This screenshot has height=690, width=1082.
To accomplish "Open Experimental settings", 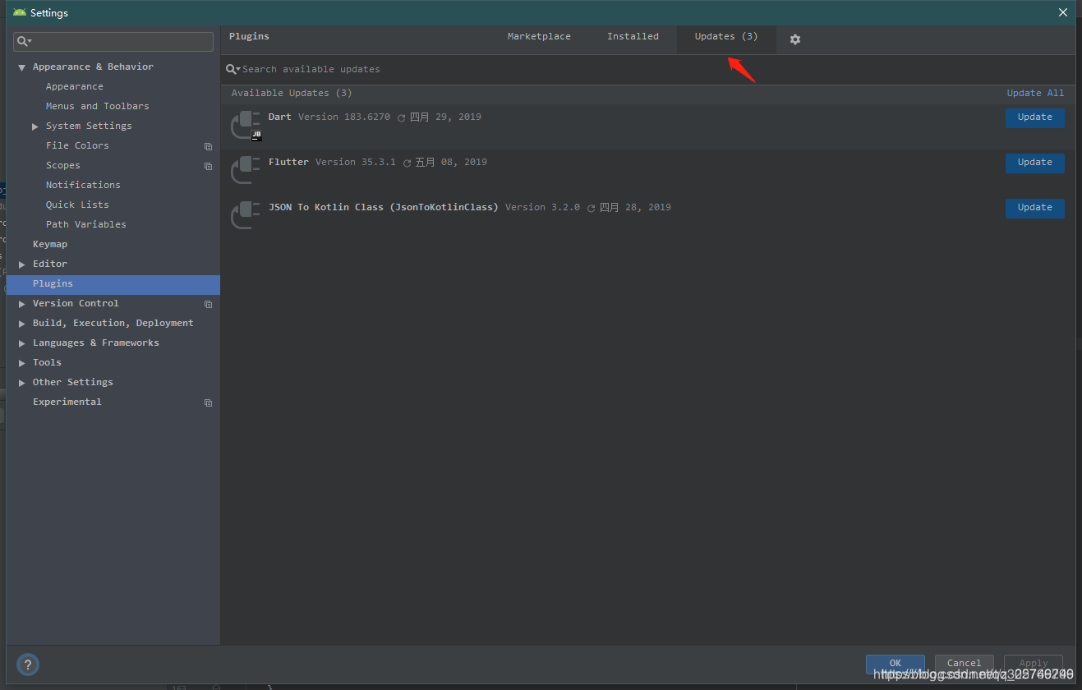I will [67, 402].
